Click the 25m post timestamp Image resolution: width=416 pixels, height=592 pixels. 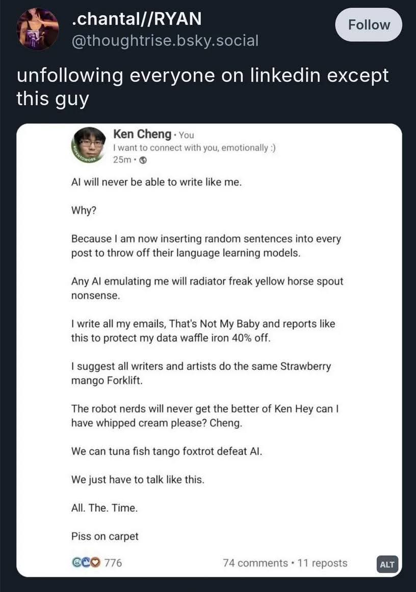pyautogui.click(x=122, y=160)
